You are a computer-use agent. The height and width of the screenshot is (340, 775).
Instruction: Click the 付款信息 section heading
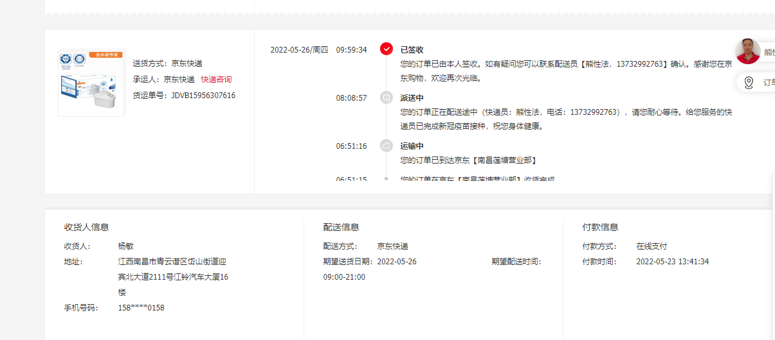point(600,227)
